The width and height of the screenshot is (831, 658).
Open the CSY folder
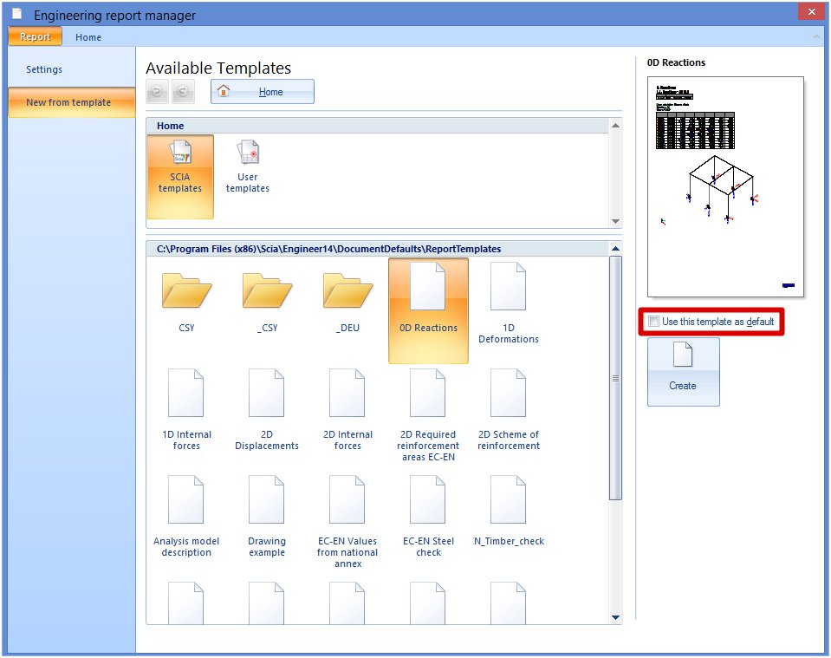[x=186, y=303]
